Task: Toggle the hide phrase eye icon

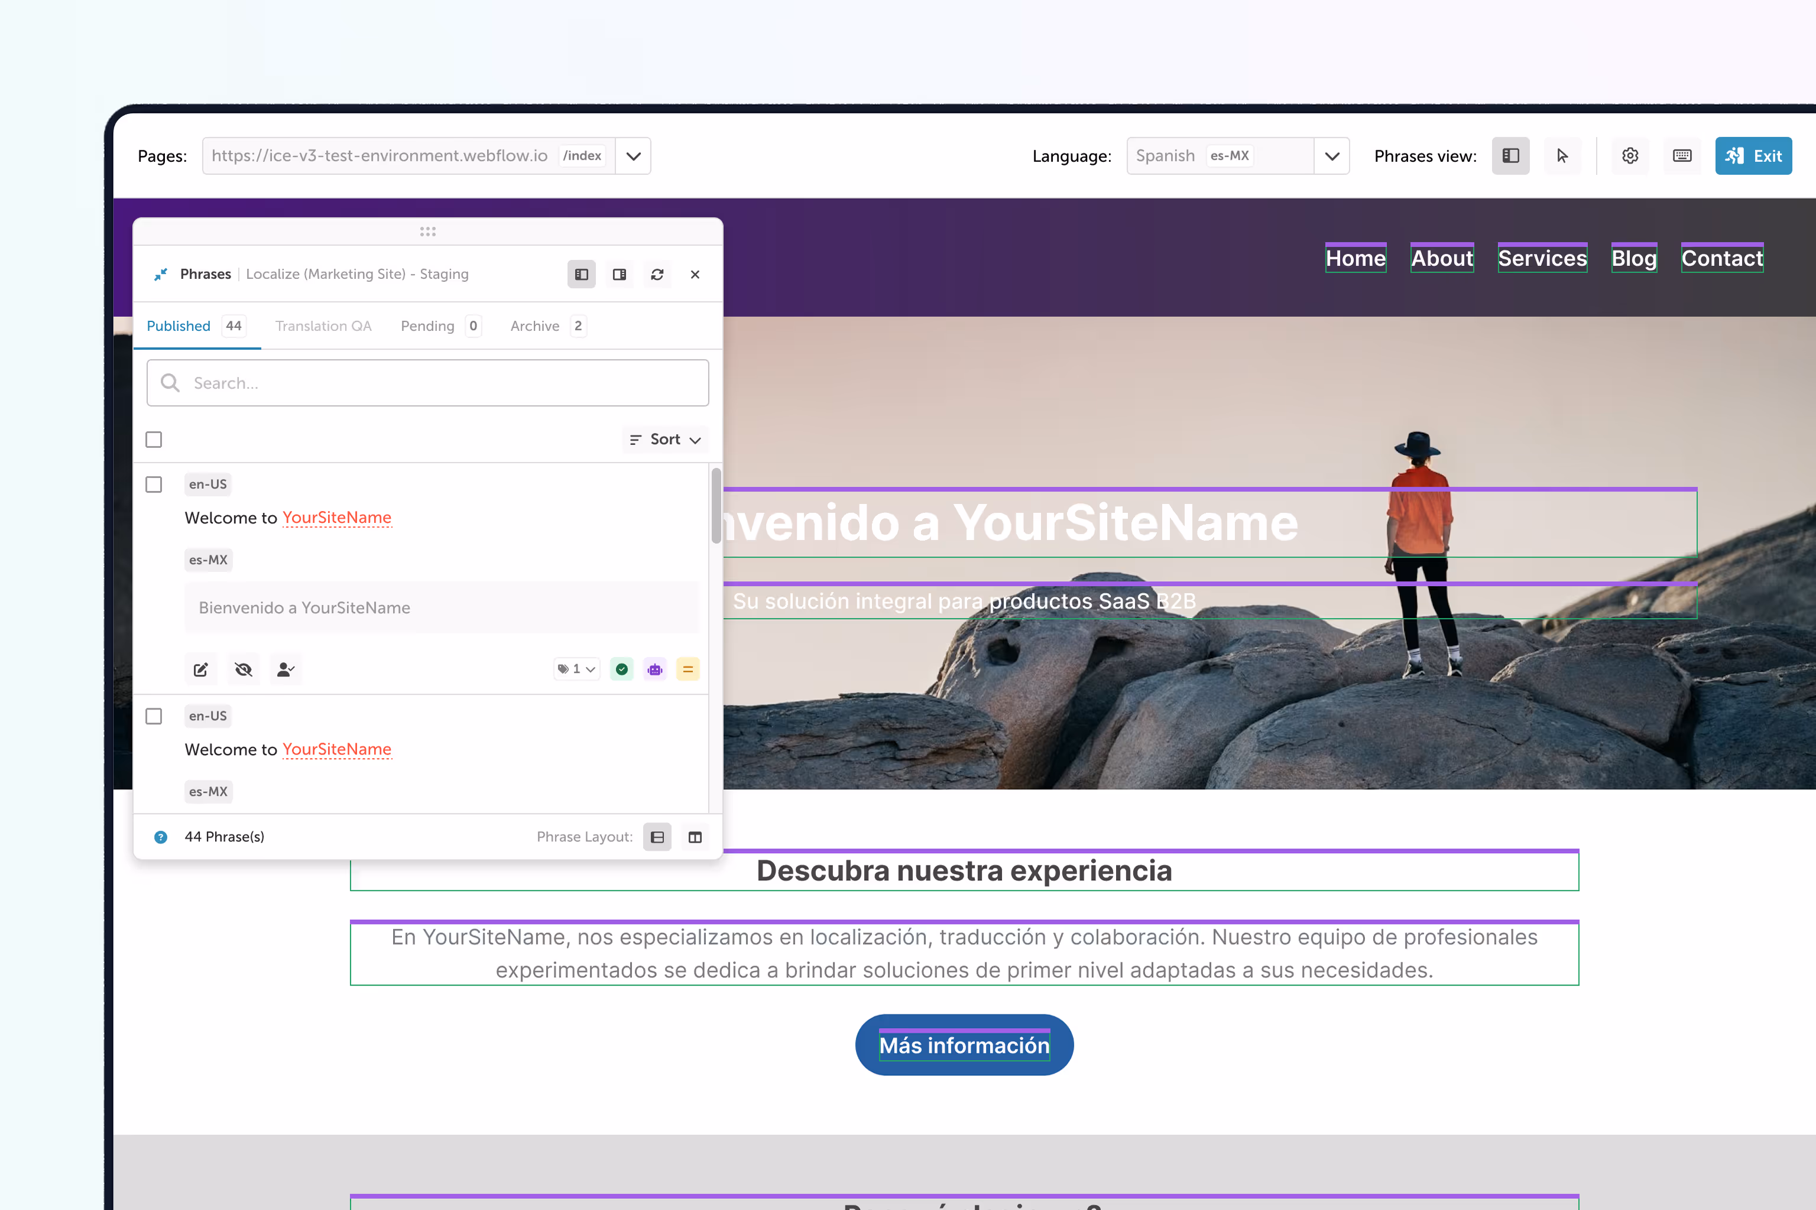Action: pos(243,669)
